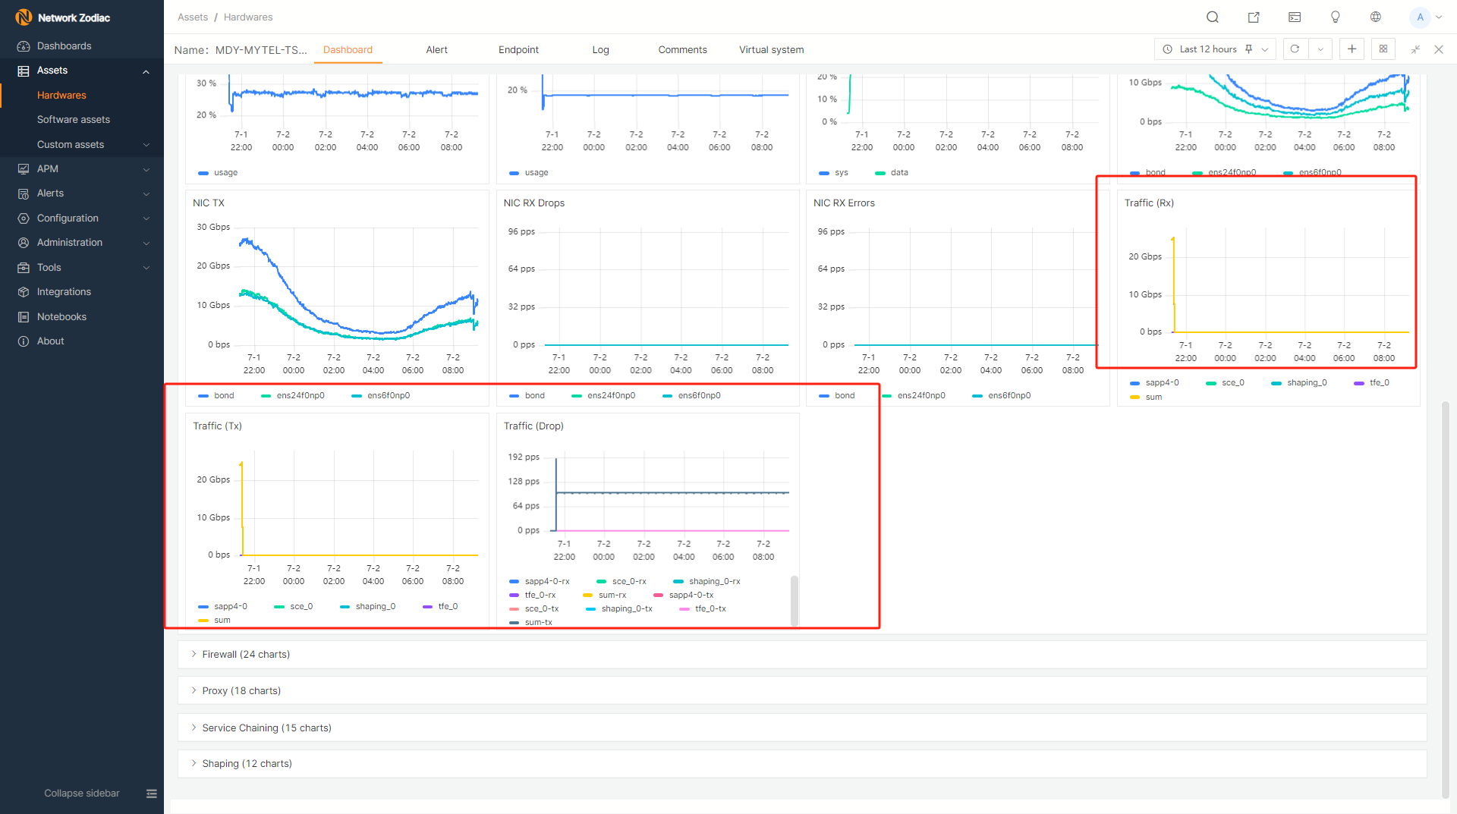Open the search icon in top bar

point(1213,17)
